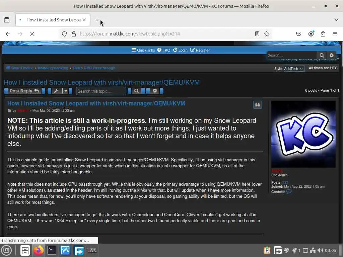Go to forum Login
Image resolution: width=343 pixels, height=257 pixels.
tap(180, 50)
